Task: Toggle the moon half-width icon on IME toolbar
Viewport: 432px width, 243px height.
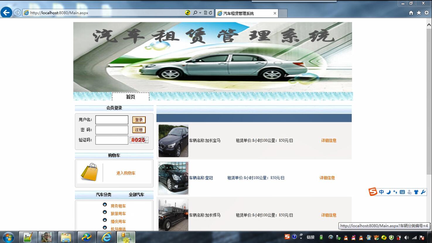Action: 388,192
